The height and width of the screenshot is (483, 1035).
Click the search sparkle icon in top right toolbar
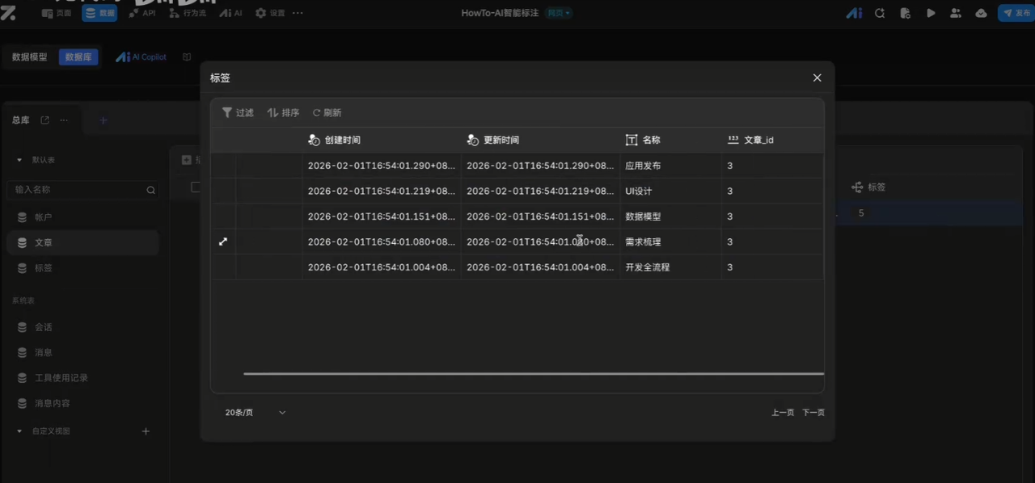(880, 13)
